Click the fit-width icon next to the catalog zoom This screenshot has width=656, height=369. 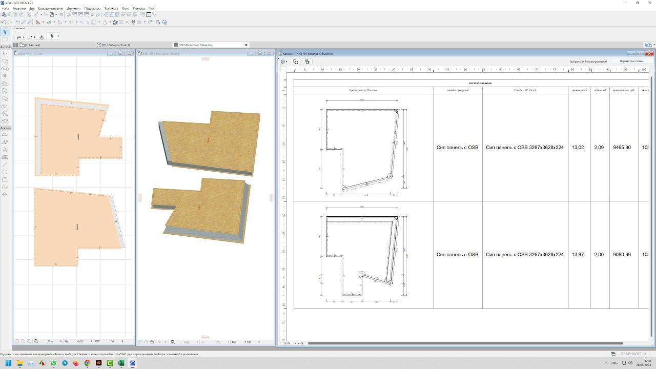click(x=300, y=343)
